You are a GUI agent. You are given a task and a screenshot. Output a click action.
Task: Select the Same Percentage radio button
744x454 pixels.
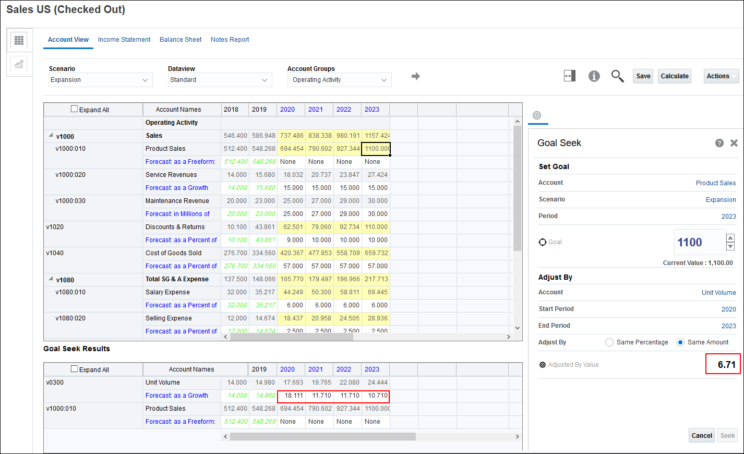(609, 342)
